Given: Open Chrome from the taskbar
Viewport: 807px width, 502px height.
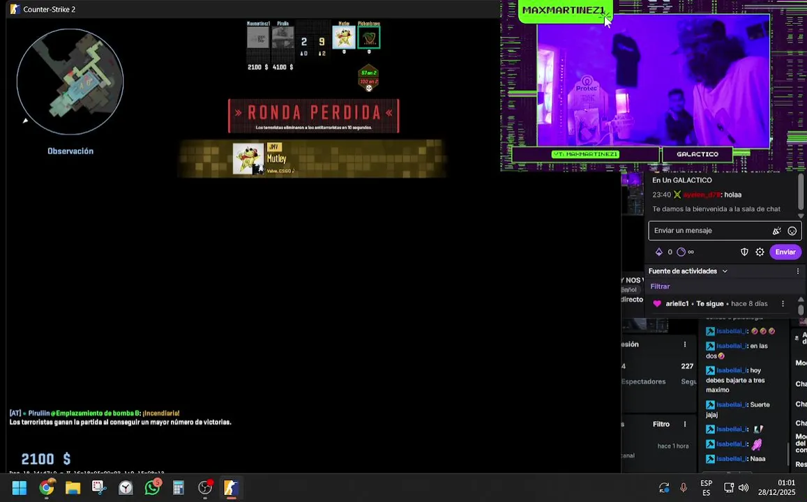Looking at the screenshot, I should pyautogui.click(x=46, y=487).
